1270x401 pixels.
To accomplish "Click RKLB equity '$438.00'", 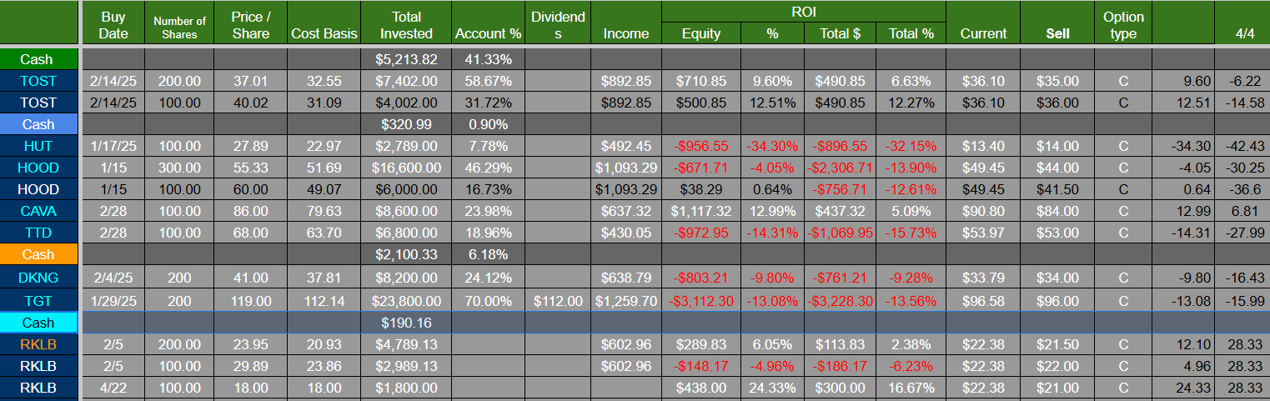I will (701, 388).
